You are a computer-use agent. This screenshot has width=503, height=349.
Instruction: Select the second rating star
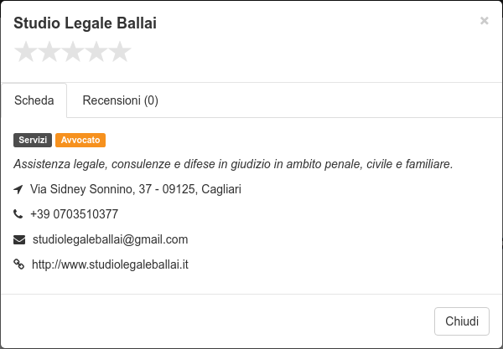tap(49, 52)
